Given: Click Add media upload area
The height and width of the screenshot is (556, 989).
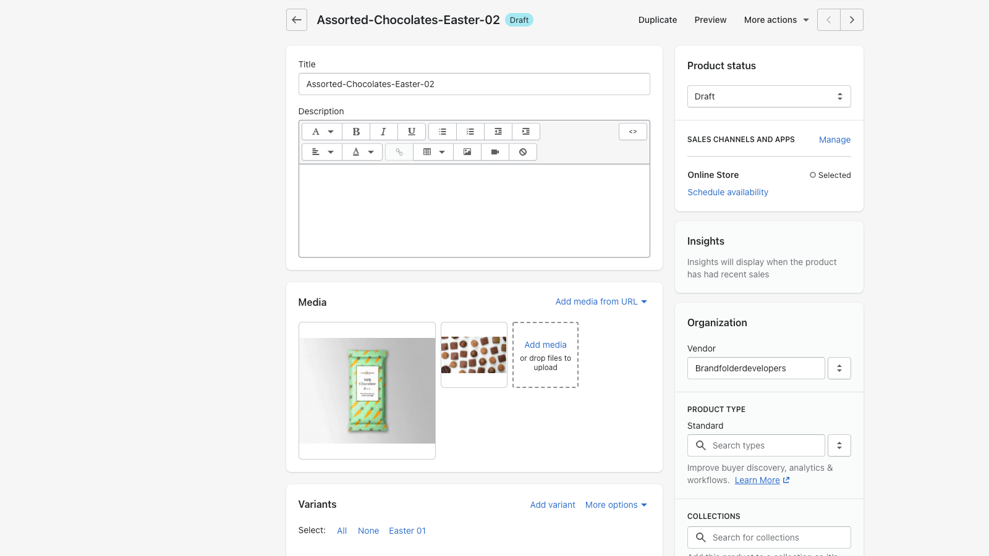Looking at the screenshot, I should point(545,355).
